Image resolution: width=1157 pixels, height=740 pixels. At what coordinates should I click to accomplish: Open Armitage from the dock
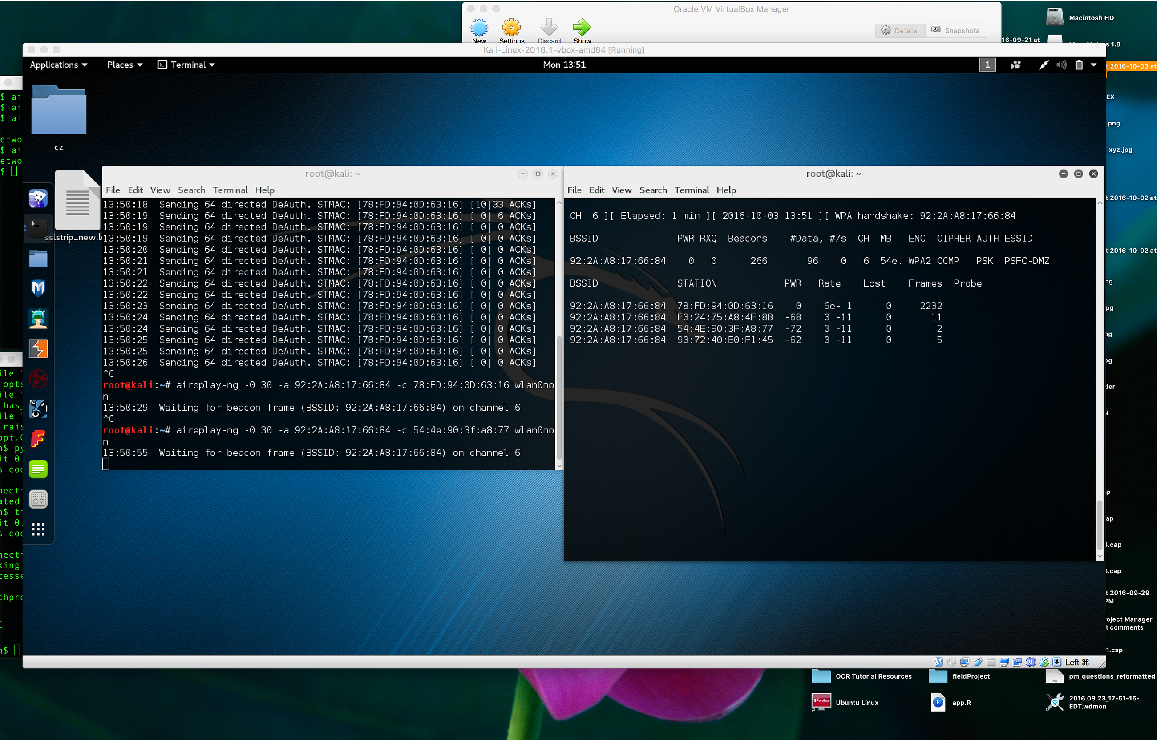[38, 319]
